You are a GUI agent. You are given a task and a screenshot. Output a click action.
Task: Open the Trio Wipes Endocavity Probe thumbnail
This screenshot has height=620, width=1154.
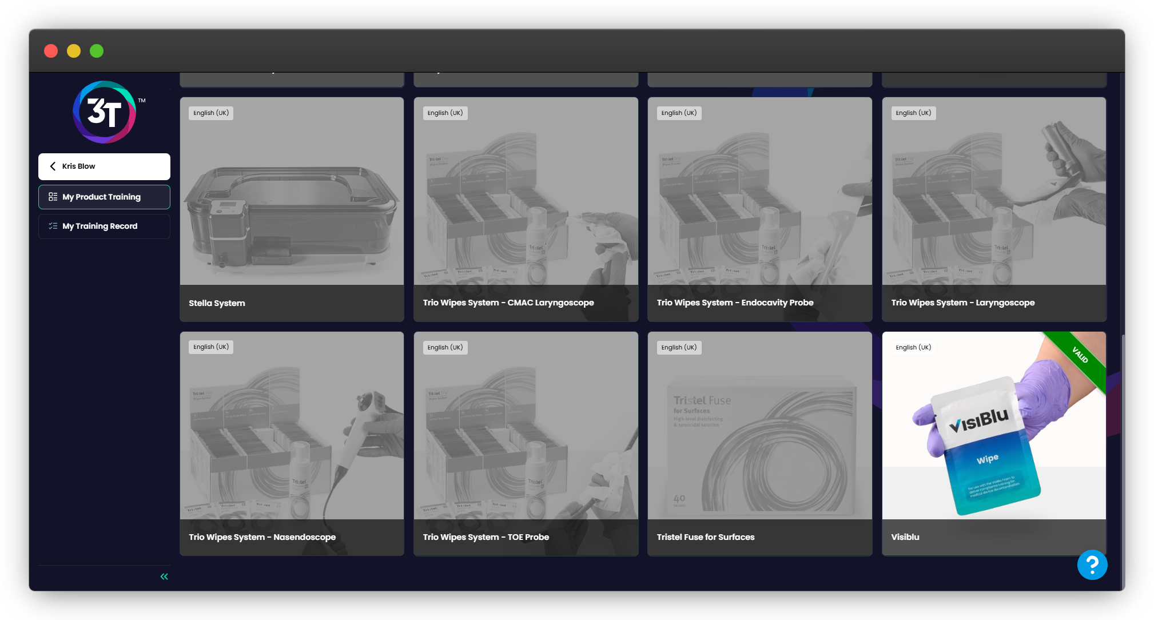point(759,191)
